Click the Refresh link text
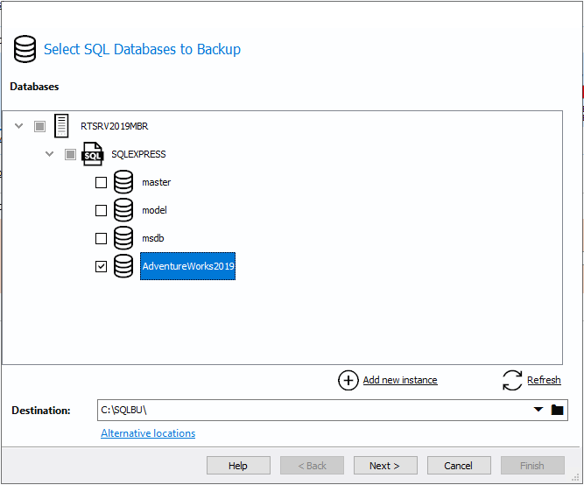 [544, 380]
